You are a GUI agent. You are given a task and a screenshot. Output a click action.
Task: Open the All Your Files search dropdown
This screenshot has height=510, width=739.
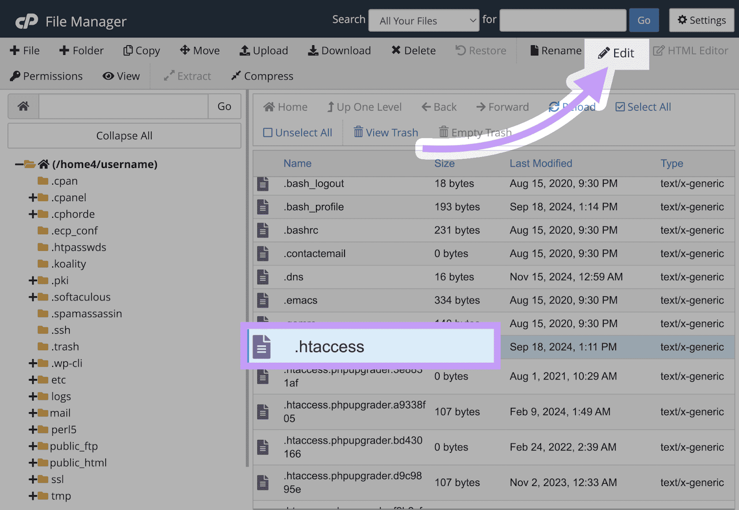(423, 20)
